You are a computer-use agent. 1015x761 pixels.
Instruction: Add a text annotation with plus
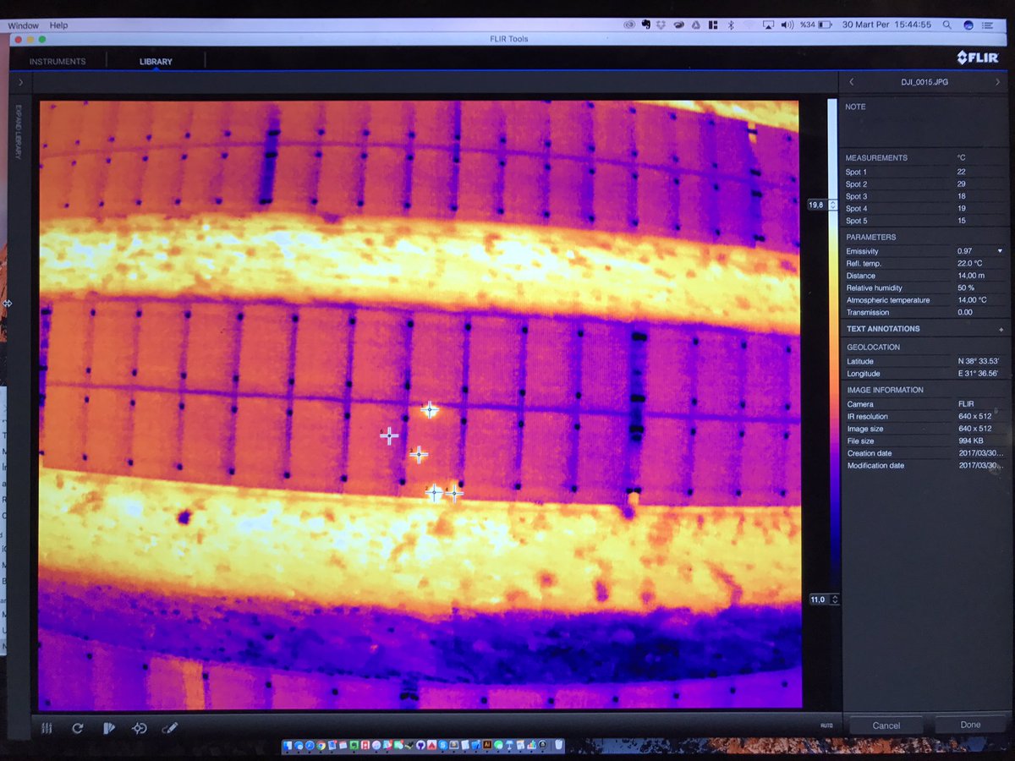tap(1001, 329)
